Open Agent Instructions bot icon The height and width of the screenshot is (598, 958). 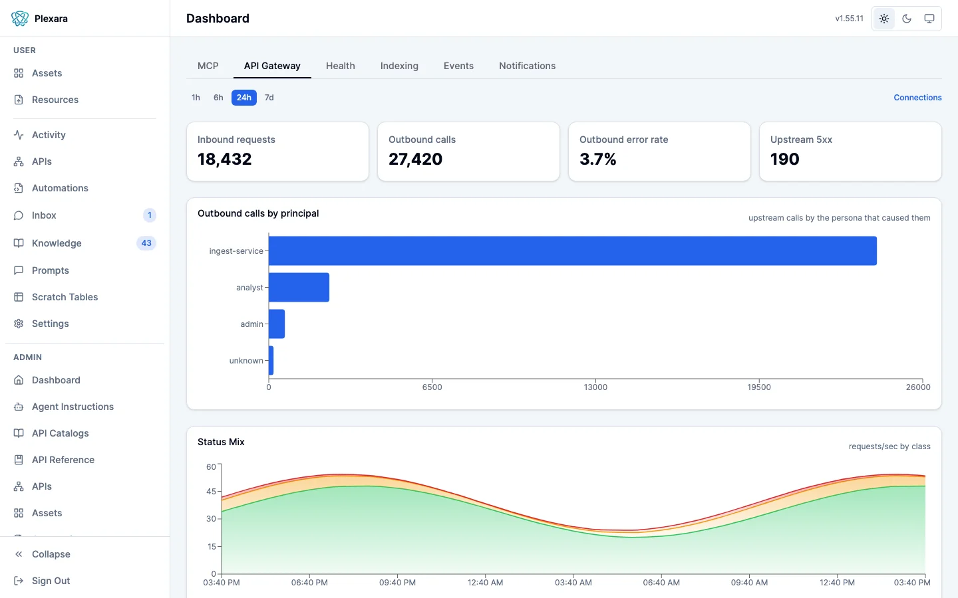pyautogui.click(x=19, y=407)
